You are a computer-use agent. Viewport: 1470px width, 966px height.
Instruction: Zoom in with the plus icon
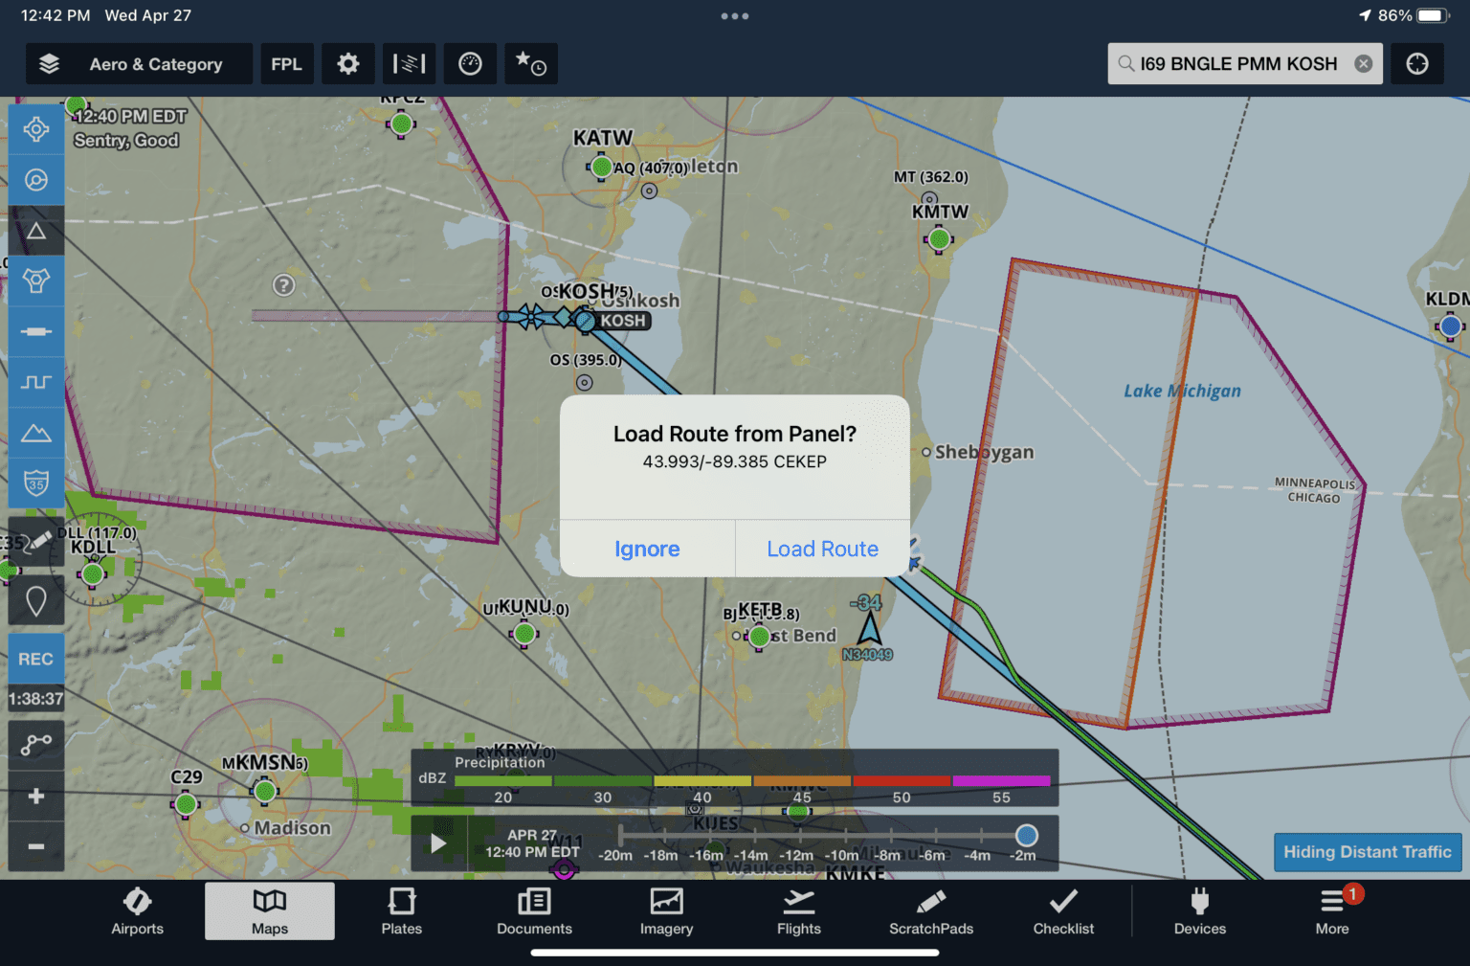[x=36, y=796]
